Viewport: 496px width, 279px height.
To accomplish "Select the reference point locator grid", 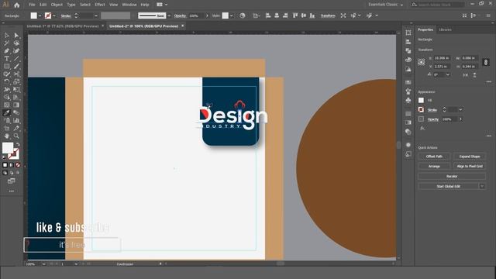I will (x=421, y=62).
